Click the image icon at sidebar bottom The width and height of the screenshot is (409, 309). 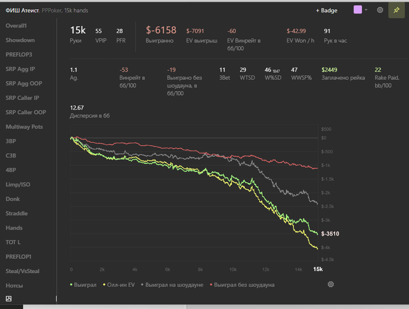[x=9, y=299]
